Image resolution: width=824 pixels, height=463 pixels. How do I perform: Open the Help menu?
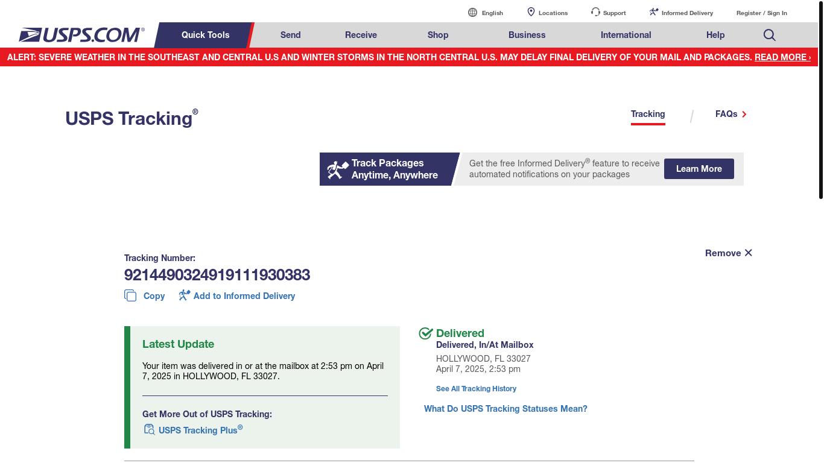[x=715, y=35]
